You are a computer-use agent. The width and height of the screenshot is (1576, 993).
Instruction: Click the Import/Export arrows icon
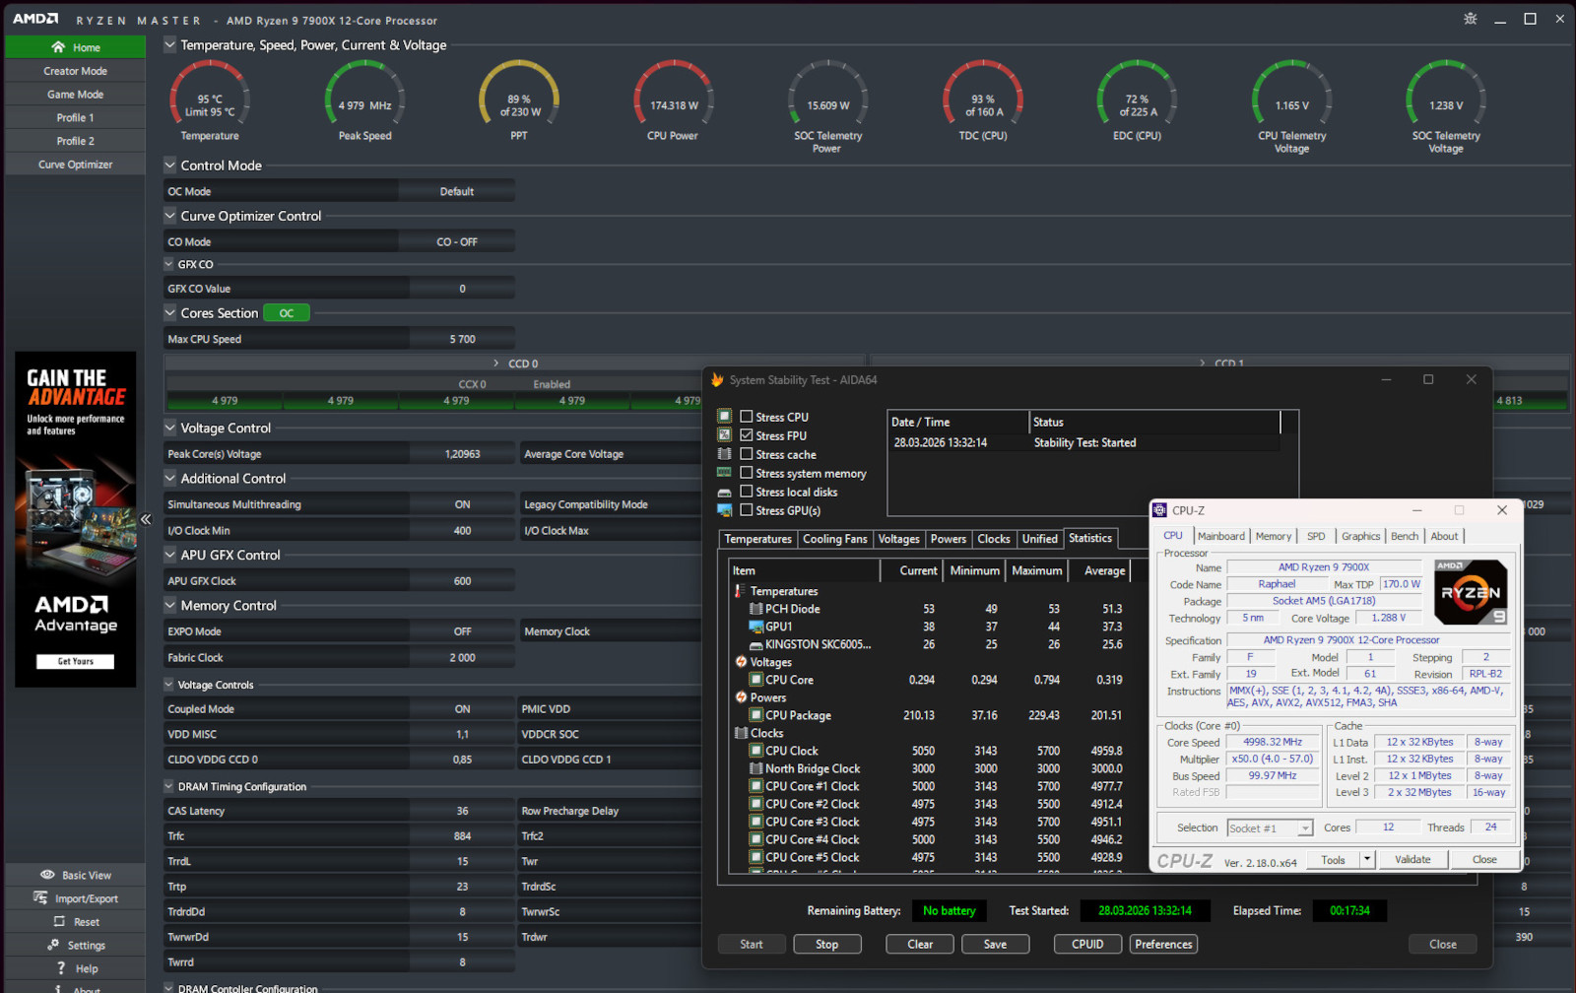coord(40,898)
